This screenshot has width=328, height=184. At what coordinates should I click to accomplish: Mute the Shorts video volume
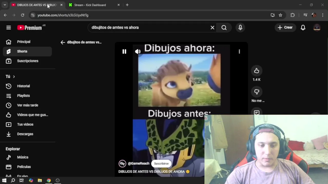tap(138, 52)
